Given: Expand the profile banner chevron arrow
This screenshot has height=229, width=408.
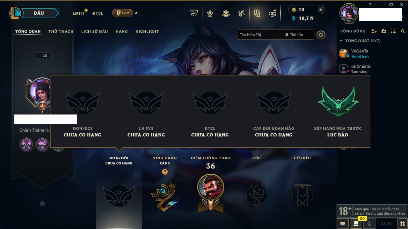Looking at the screenshot, I should point(42,204).
